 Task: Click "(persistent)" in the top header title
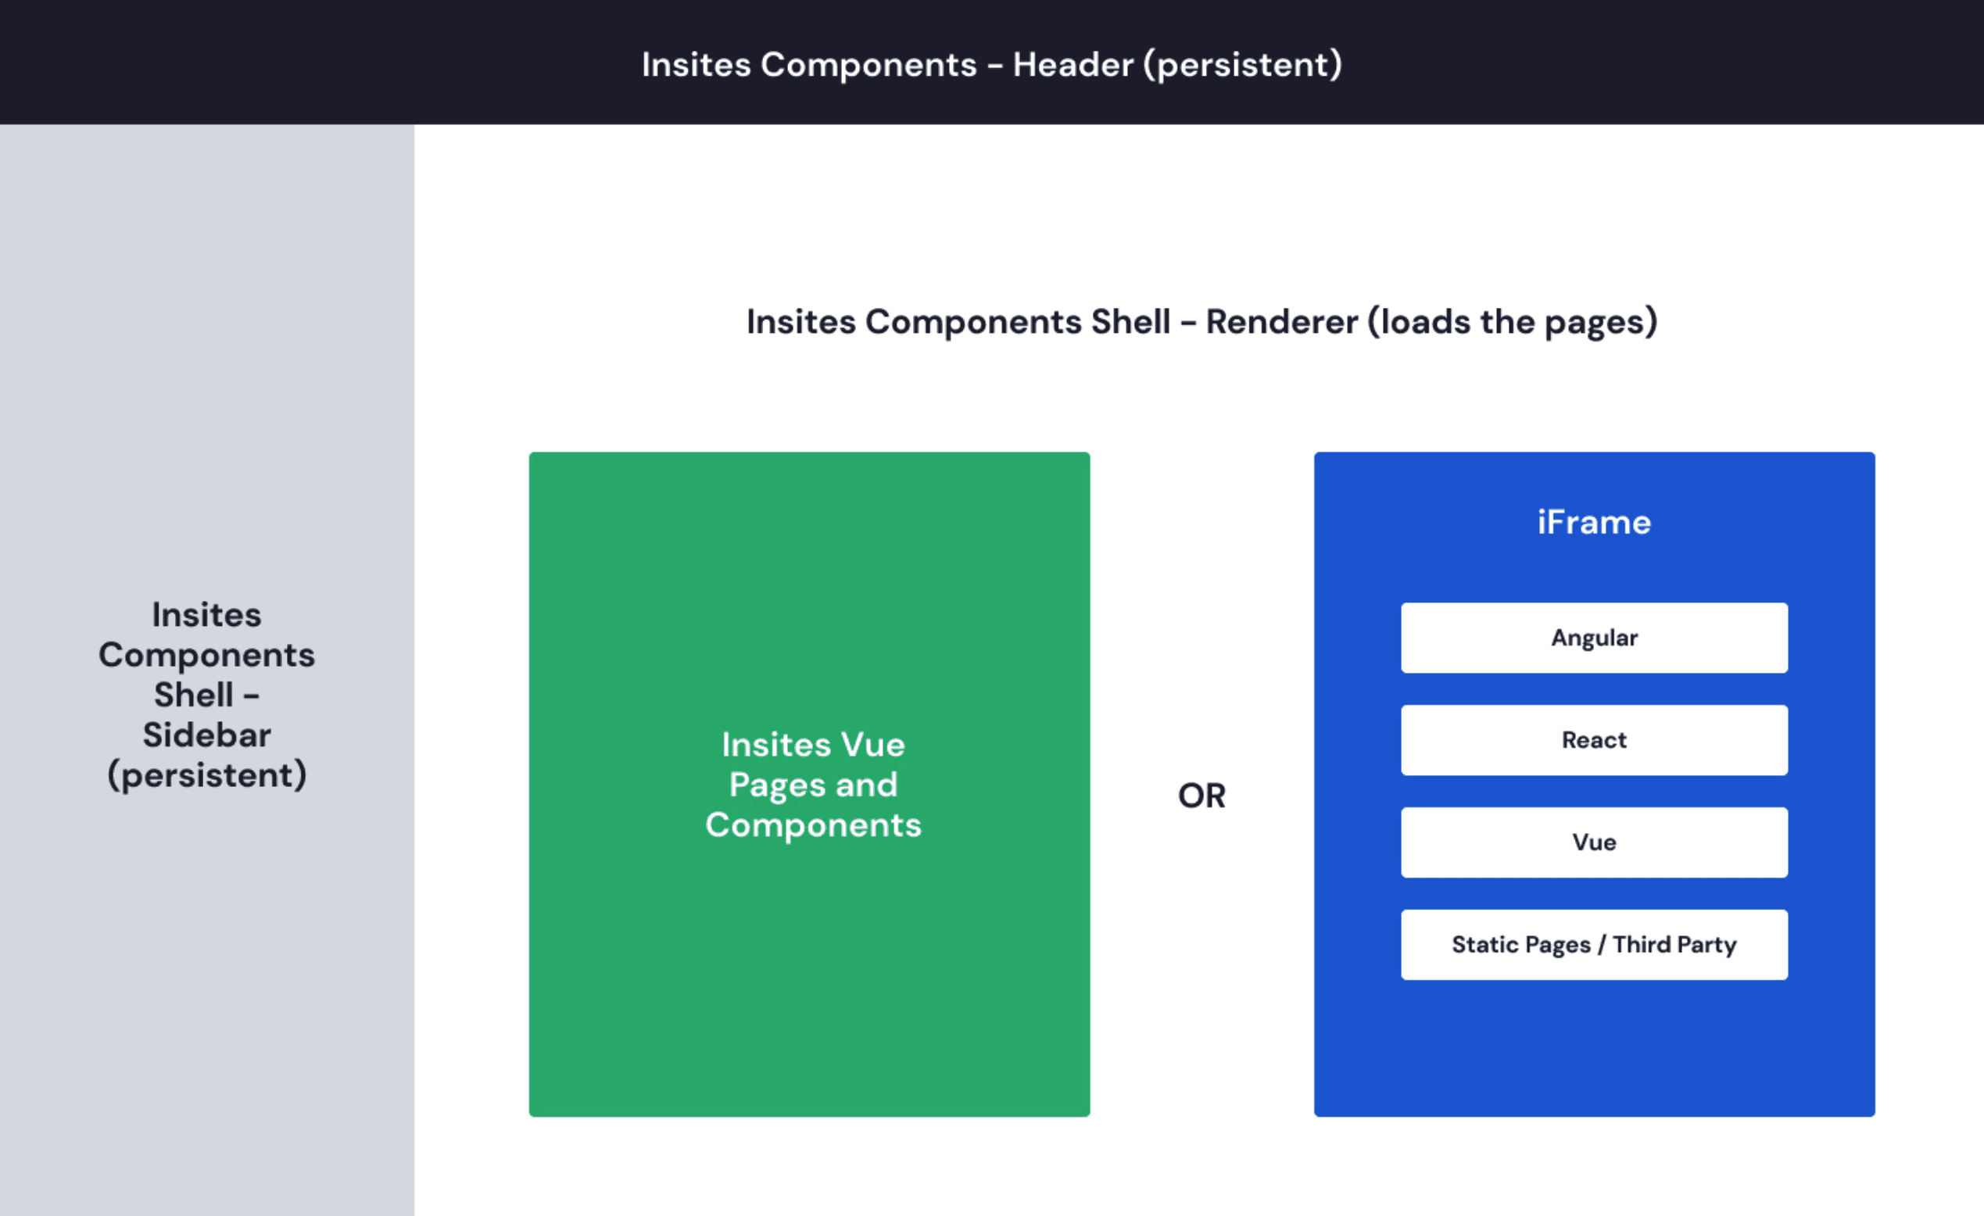pyautogui.click(x=1242, y=64)
